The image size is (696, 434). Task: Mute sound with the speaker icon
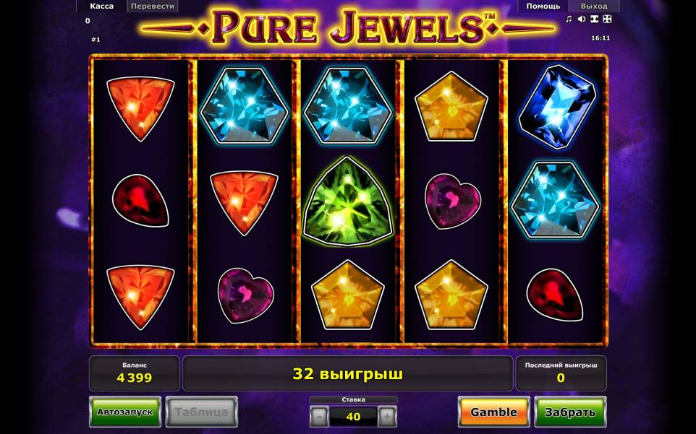tap(582, 19)
